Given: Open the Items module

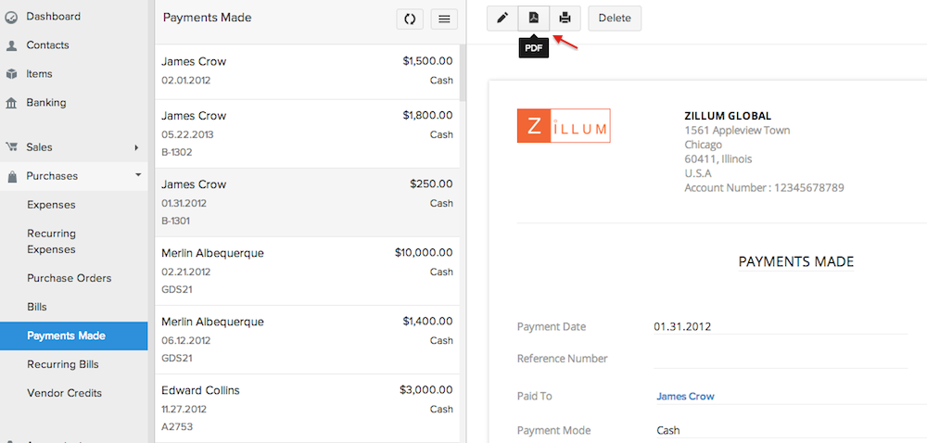Looking at the screenshot, I should [39, 74].
